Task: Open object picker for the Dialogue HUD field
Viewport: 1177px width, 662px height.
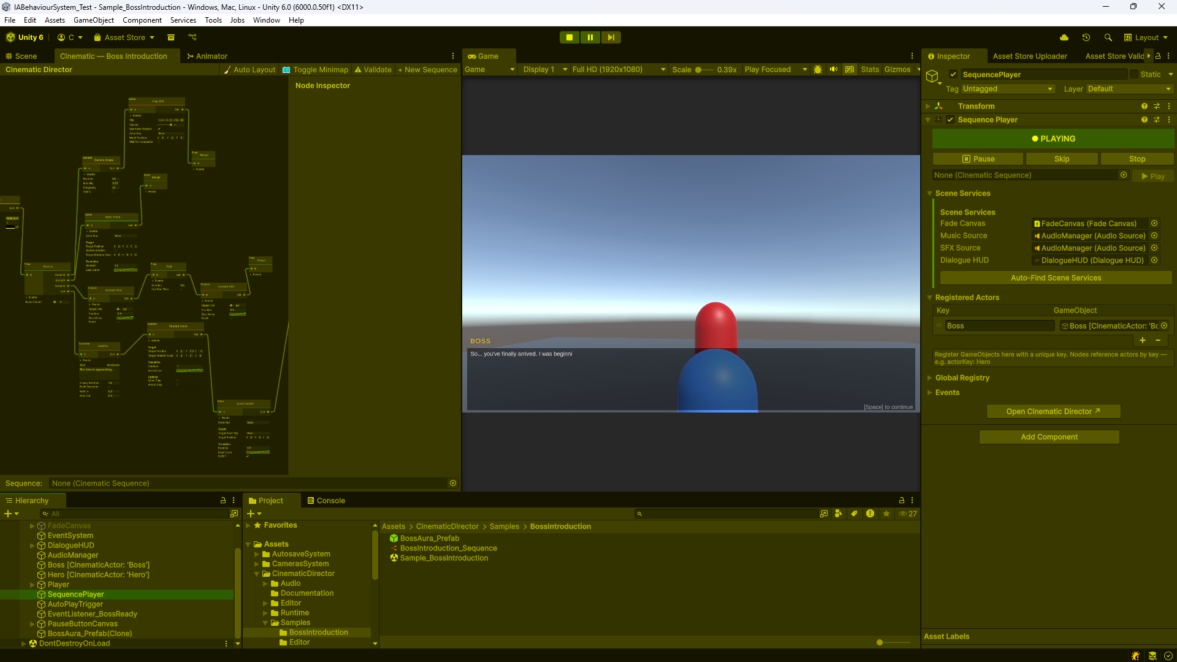Action: click(1154, 261)
